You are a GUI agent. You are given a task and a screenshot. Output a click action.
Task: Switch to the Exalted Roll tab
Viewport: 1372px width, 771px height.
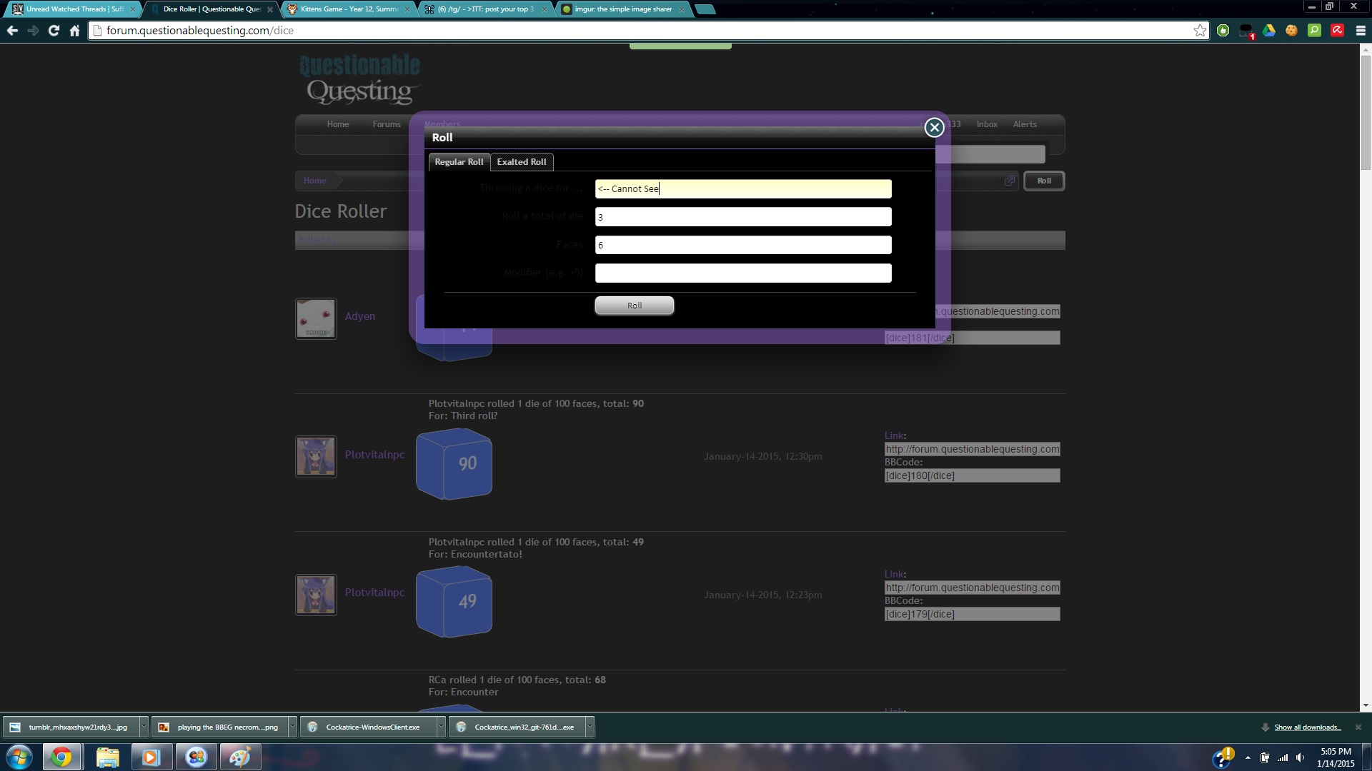click(x=521, y=162)
